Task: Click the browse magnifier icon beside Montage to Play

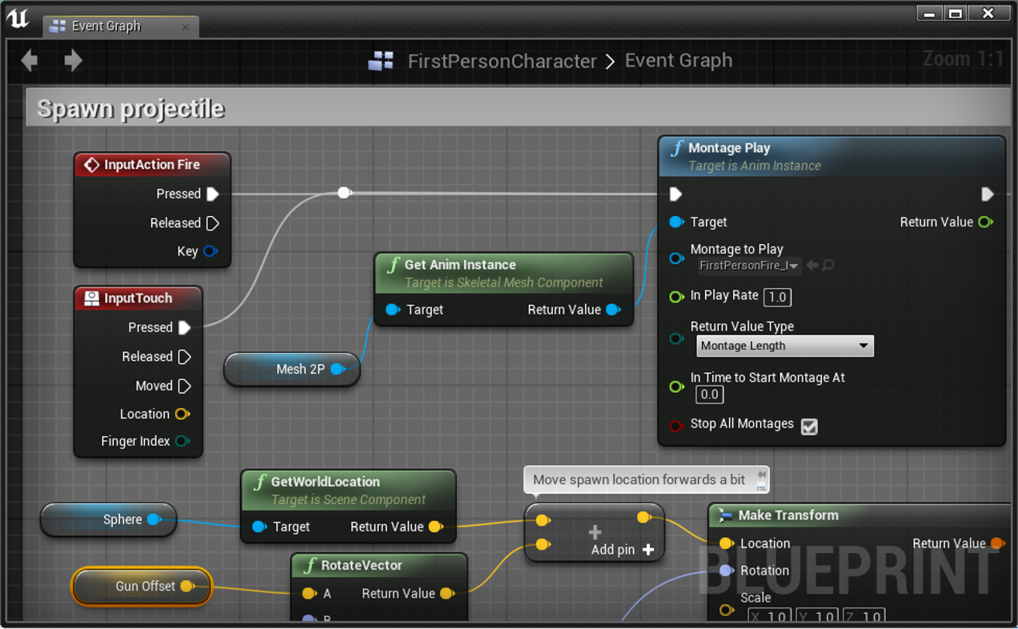Action: pyautogui.click(x=828, y=265)
